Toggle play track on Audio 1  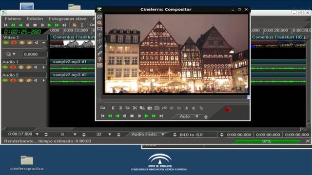[5, 67]
